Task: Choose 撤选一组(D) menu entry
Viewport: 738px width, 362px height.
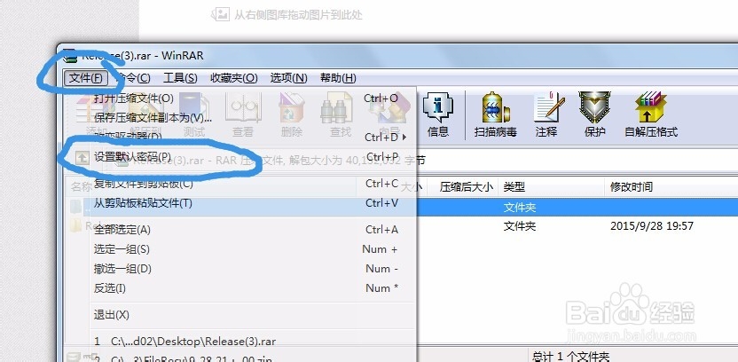Action: coord(253,269)
